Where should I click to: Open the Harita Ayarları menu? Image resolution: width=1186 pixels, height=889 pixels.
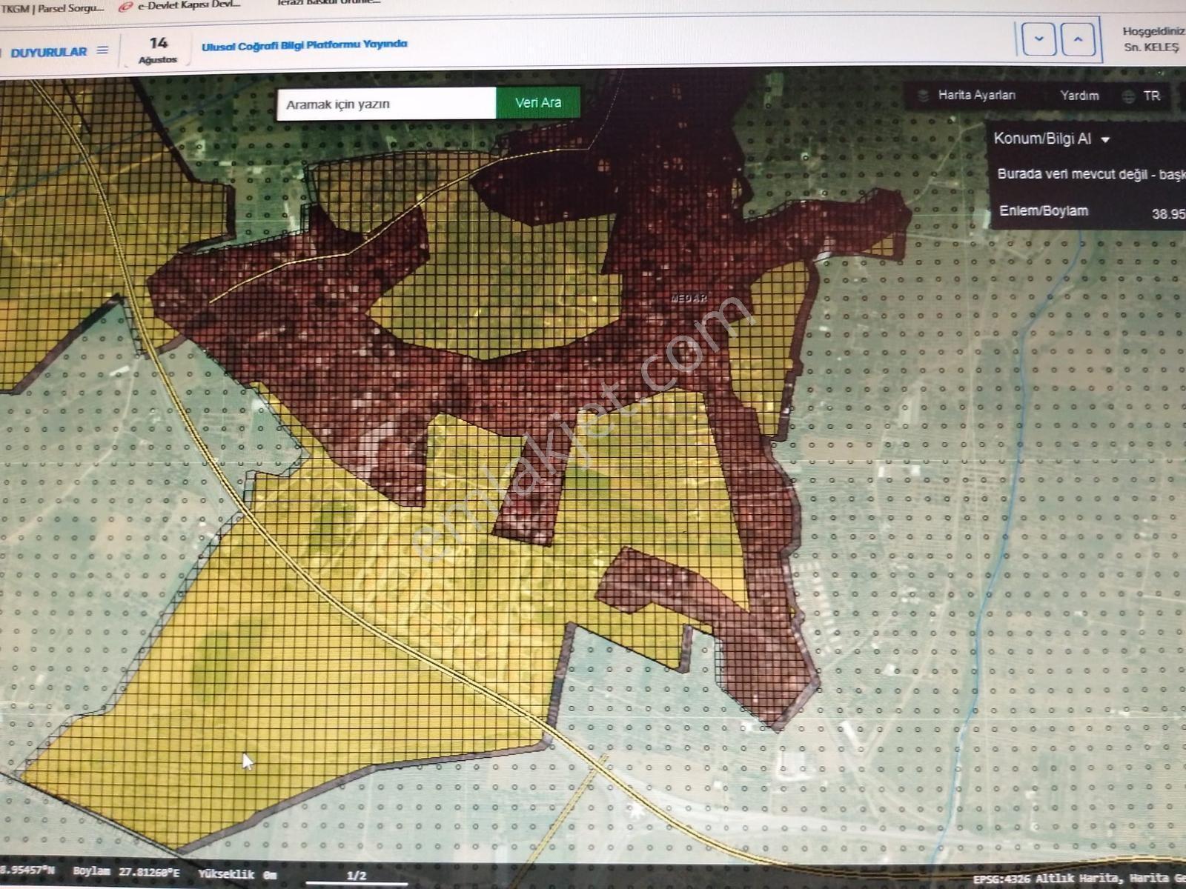click(976, 95)
